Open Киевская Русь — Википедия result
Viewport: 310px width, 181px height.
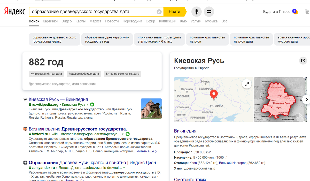click(x=58, y=100)
